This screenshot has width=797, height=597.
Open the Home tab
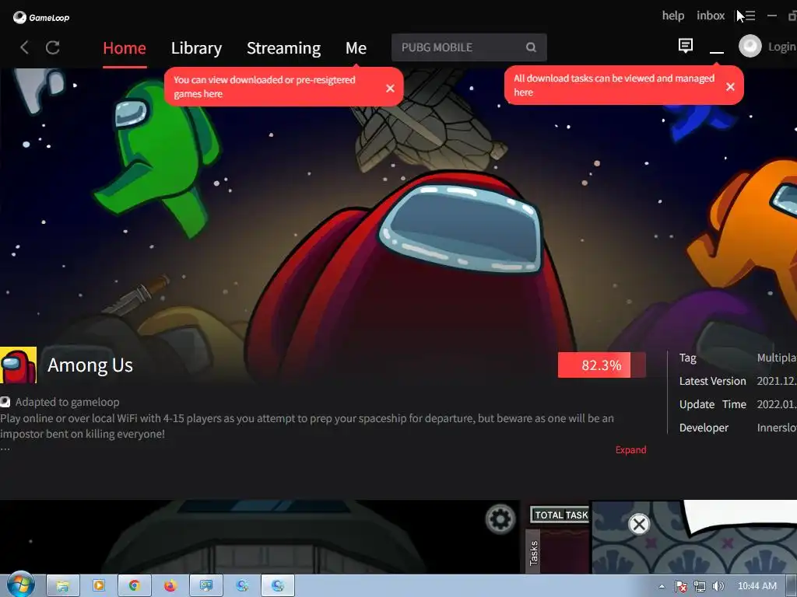pyautogui.click(x=125, y=47)
